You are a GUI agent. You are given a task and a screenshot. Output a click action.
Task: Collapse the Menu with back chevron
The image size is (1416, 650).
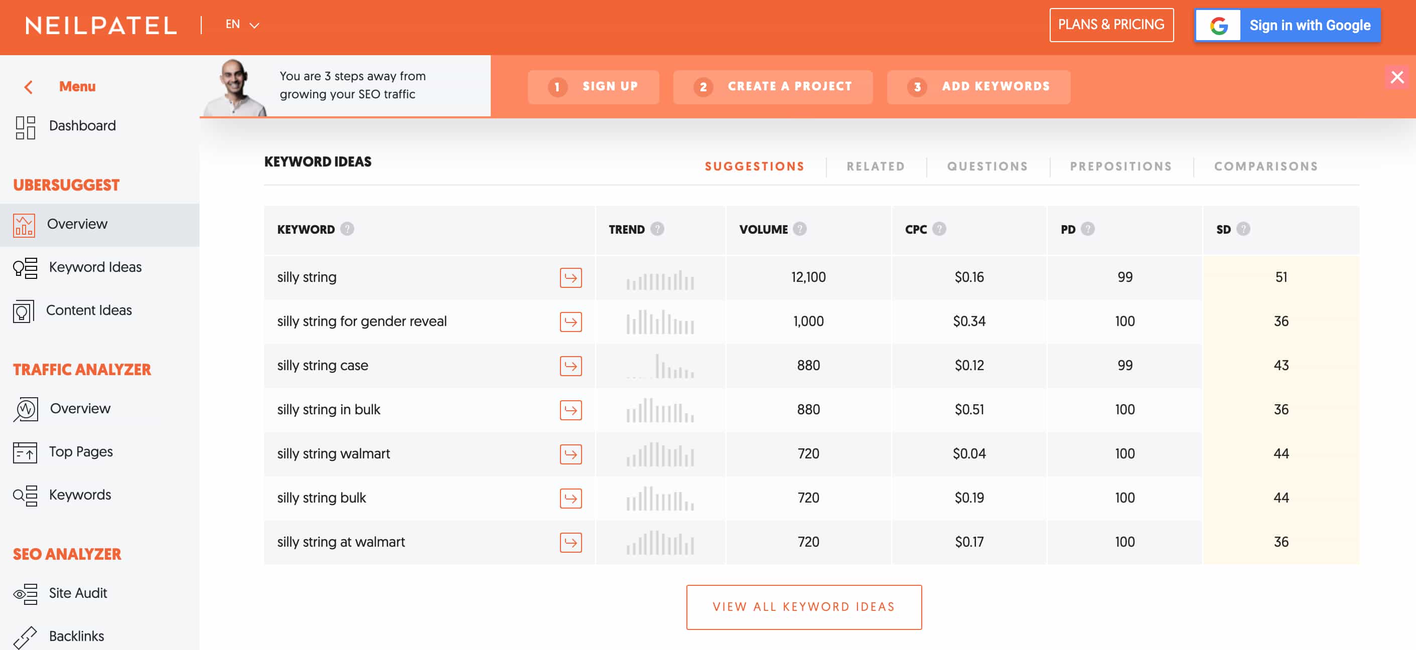29,87
